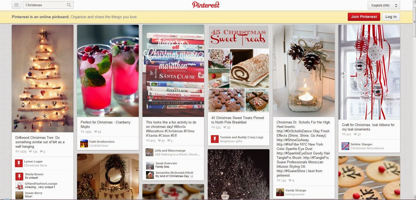Click comment icon on Driftwood Christmas Tree pin
Image resolution: width=416 pixels, height=200 pixels.
click(x=41, y=152)
